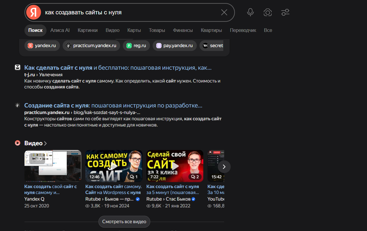Open the Видео section heading
Viewport: 367px width, 231px height.
coord(33,143)
